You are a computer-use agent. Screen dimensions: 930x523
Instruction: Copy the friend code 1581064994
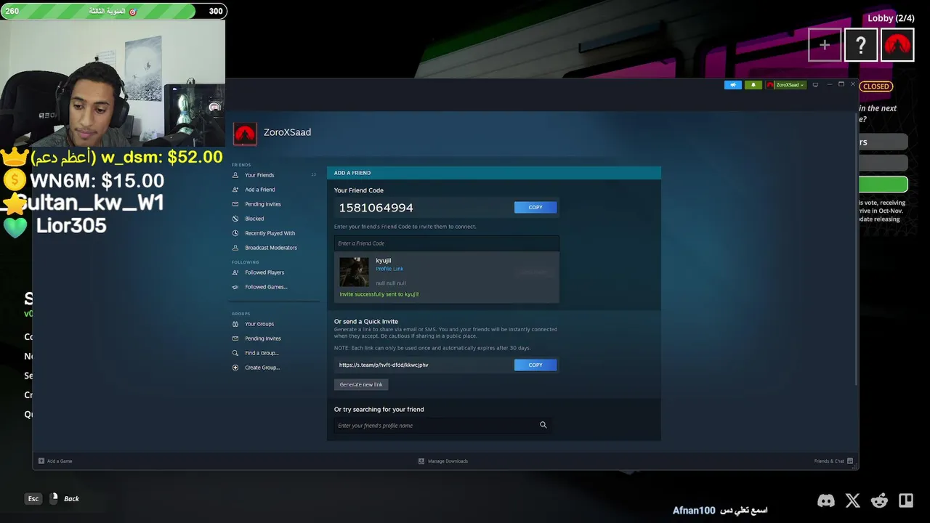click(535, 208)
